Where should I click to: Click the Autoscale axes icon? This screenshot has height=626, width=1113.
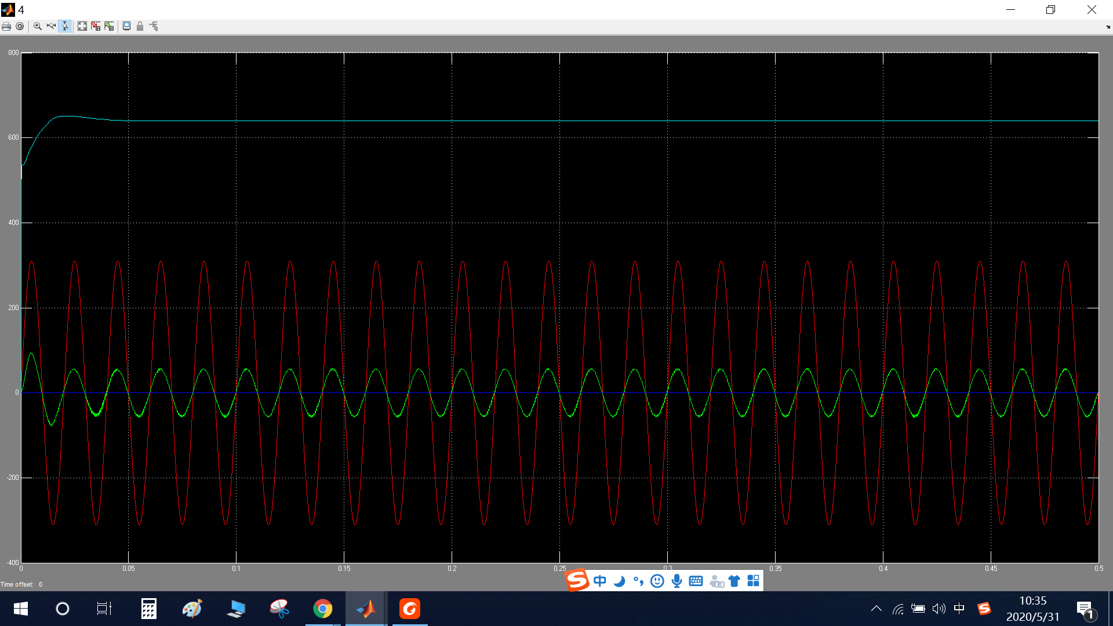82,27
